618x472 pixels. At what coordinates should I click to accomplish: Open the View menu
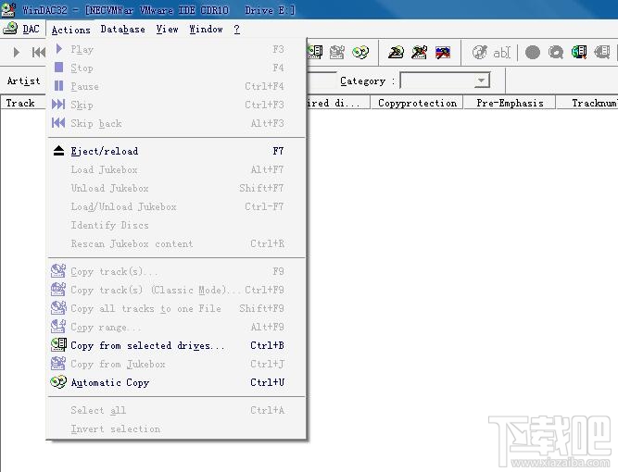pyautogui.click(x=167, y=29)
